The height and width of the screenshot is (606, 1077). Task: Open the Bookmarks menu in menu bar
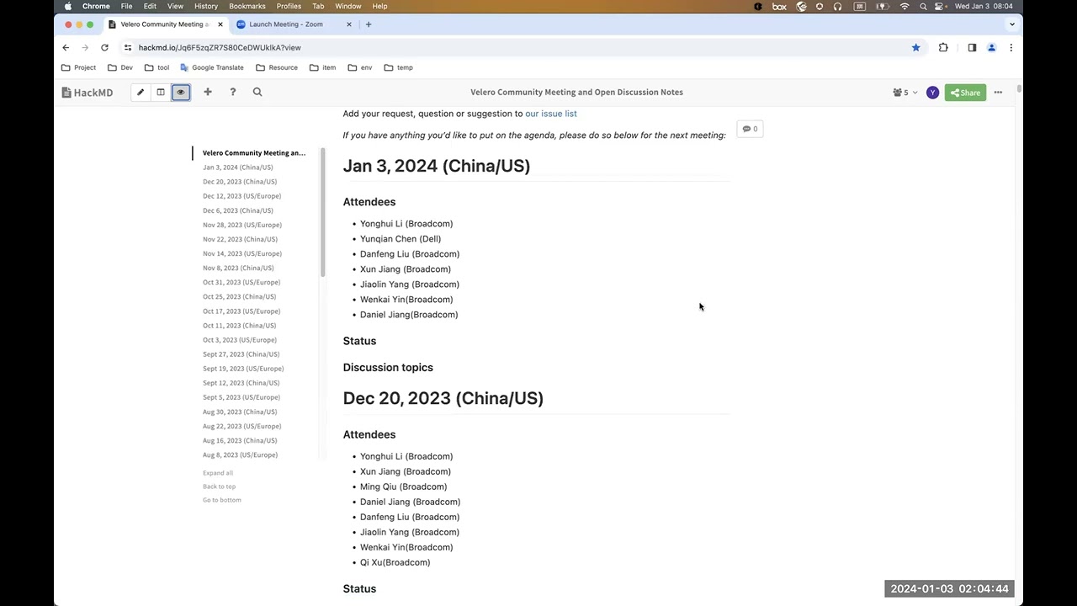click(x=247, y=6)
